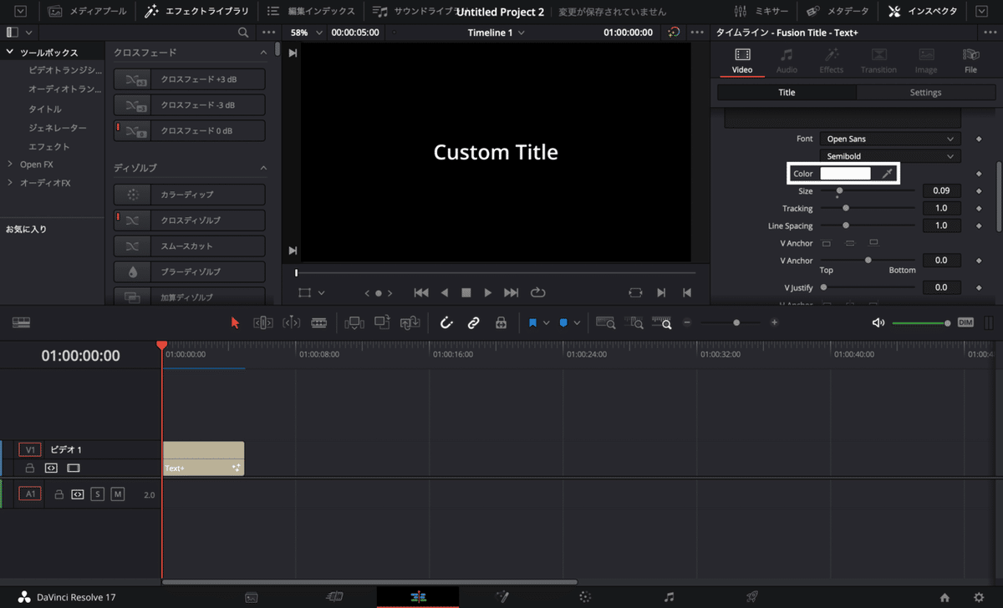Switch to the Settings tab in Inspector

pyautogui.click(x=925, y=93)
